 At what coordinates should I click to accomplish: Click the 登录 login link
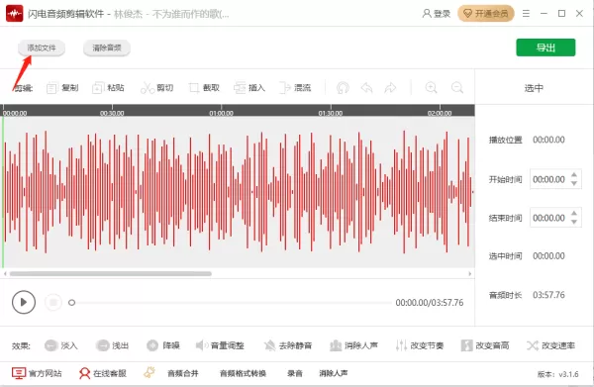[x=436, y=14]
